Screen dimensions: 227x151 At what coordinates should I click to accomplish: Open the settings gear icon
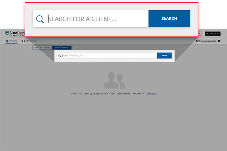219,41
